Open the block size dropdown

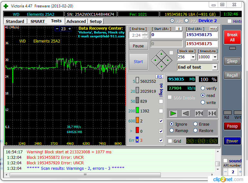point(193,57)
